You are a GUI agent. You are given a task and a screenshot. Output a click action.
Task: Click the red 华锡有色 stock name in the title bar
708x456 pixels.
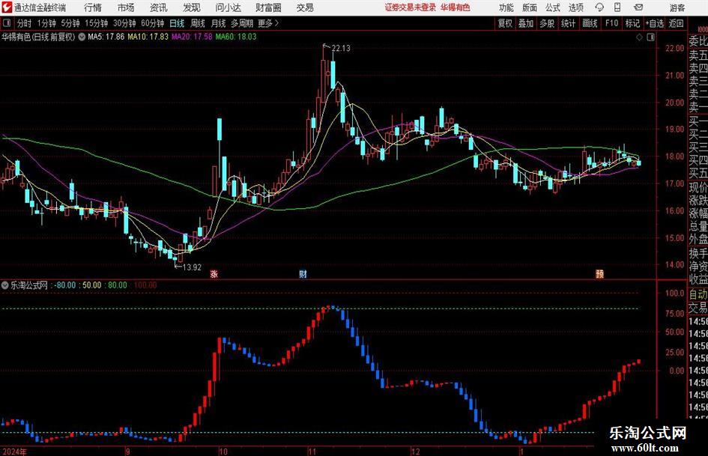pyautogui.click(x=456, y=7)
